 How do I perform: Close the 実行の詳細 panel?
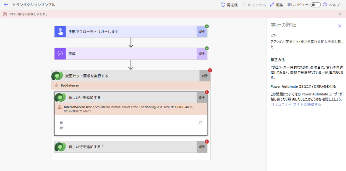pyautogui.click(x=340, y=26)
